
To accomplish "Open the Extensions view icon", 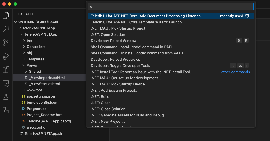I will click(6, 70).
